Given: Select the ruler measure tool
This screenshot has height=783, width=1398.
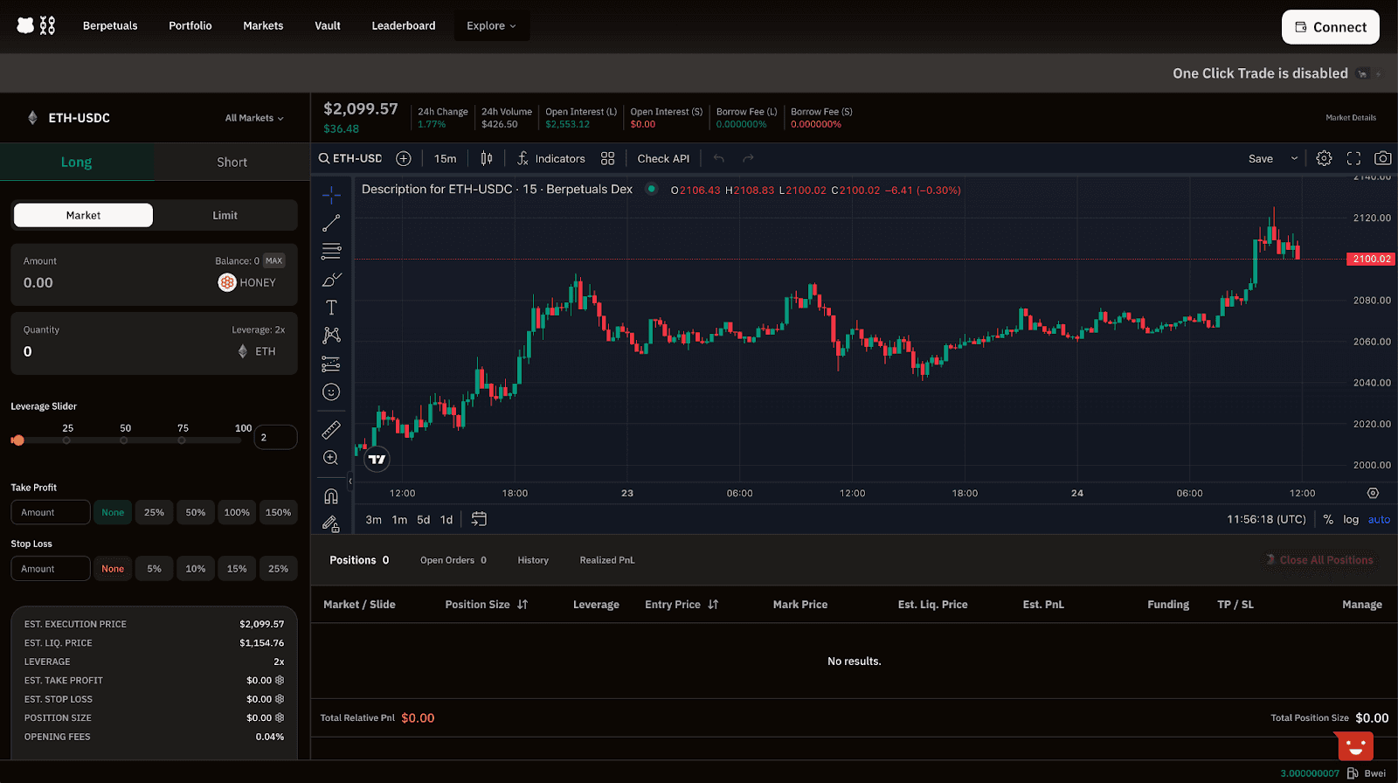Looking at the screenshot, I should point(331,430).
